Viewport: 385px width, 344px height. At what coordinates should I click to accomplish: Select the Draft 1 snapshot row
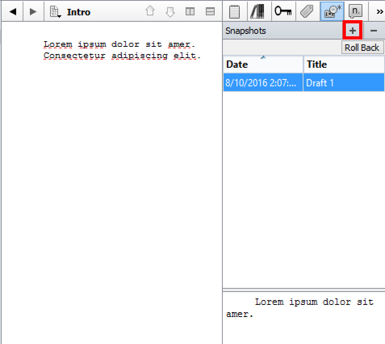pos(303,83)
